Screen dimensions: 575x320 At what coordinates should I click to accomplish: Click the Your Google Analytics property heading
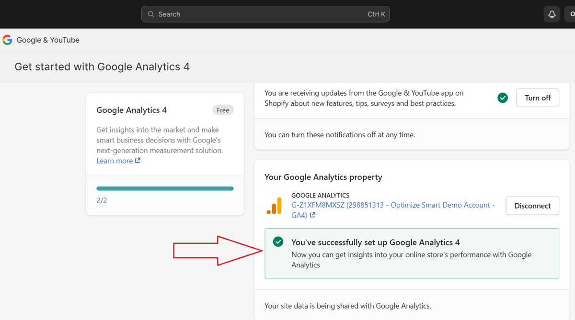(323, 177)
